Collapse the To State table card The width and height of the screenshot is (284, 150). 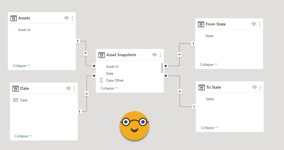click(209, 128)
